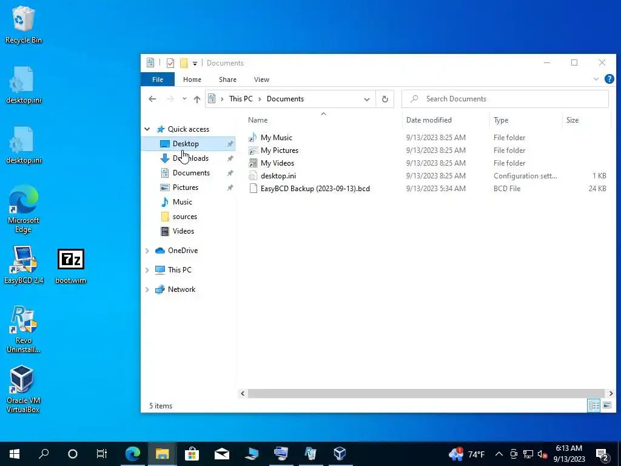The image size is (621, 466).
Task: Open the Mail app from the taskbar
Action: click(222, 454)
